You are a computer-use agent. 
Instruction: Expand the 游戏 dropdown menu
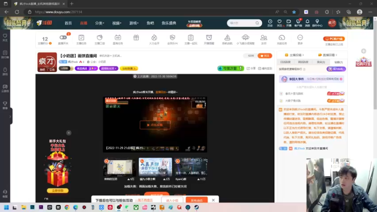(x=134, y=23)
